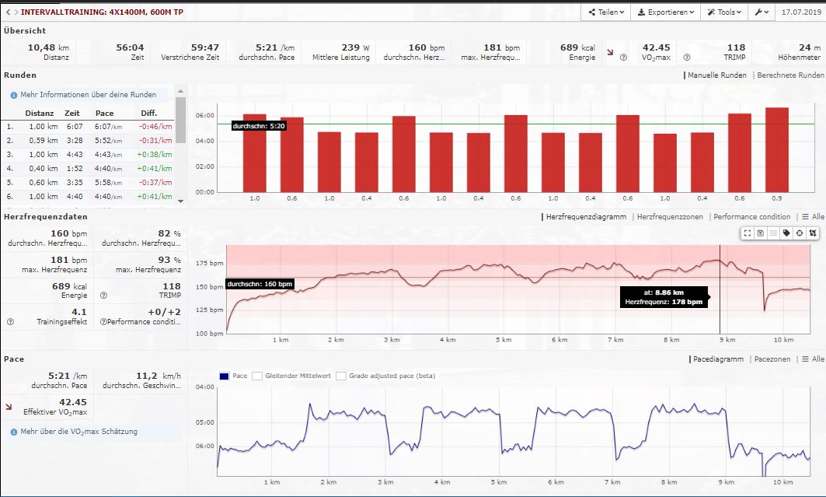Click the help icon beside TRIMP in overview

click(x=686, y=58)
